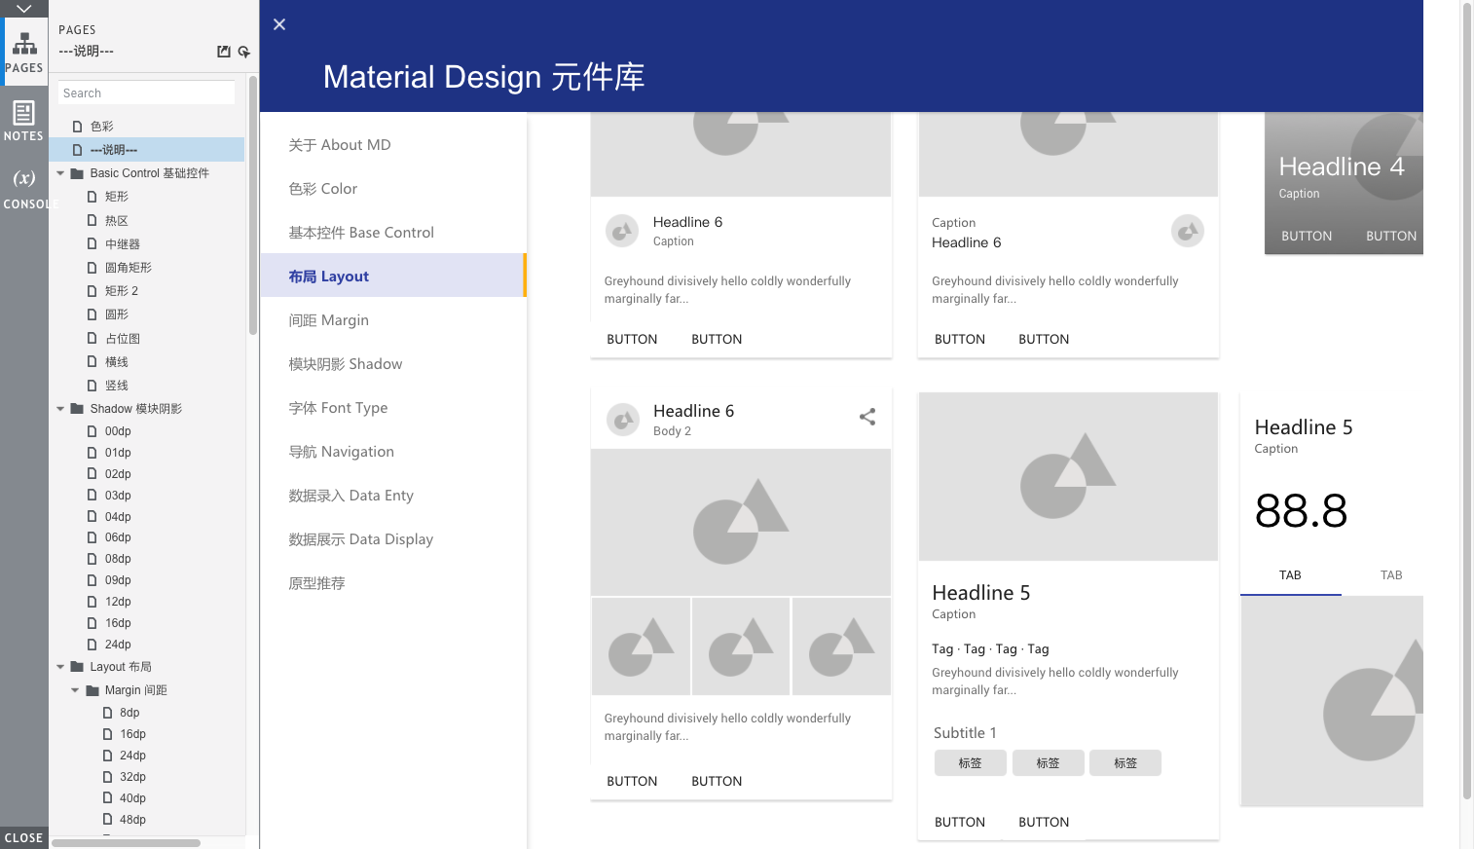Screen dimensions: 1474x849
Task: Open the 32dp margin page
Action: click(133, 777)
